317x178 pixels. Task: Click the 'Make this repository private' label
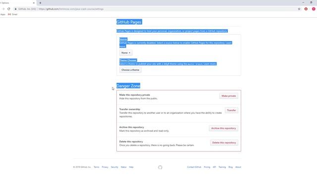coord(135,95)
